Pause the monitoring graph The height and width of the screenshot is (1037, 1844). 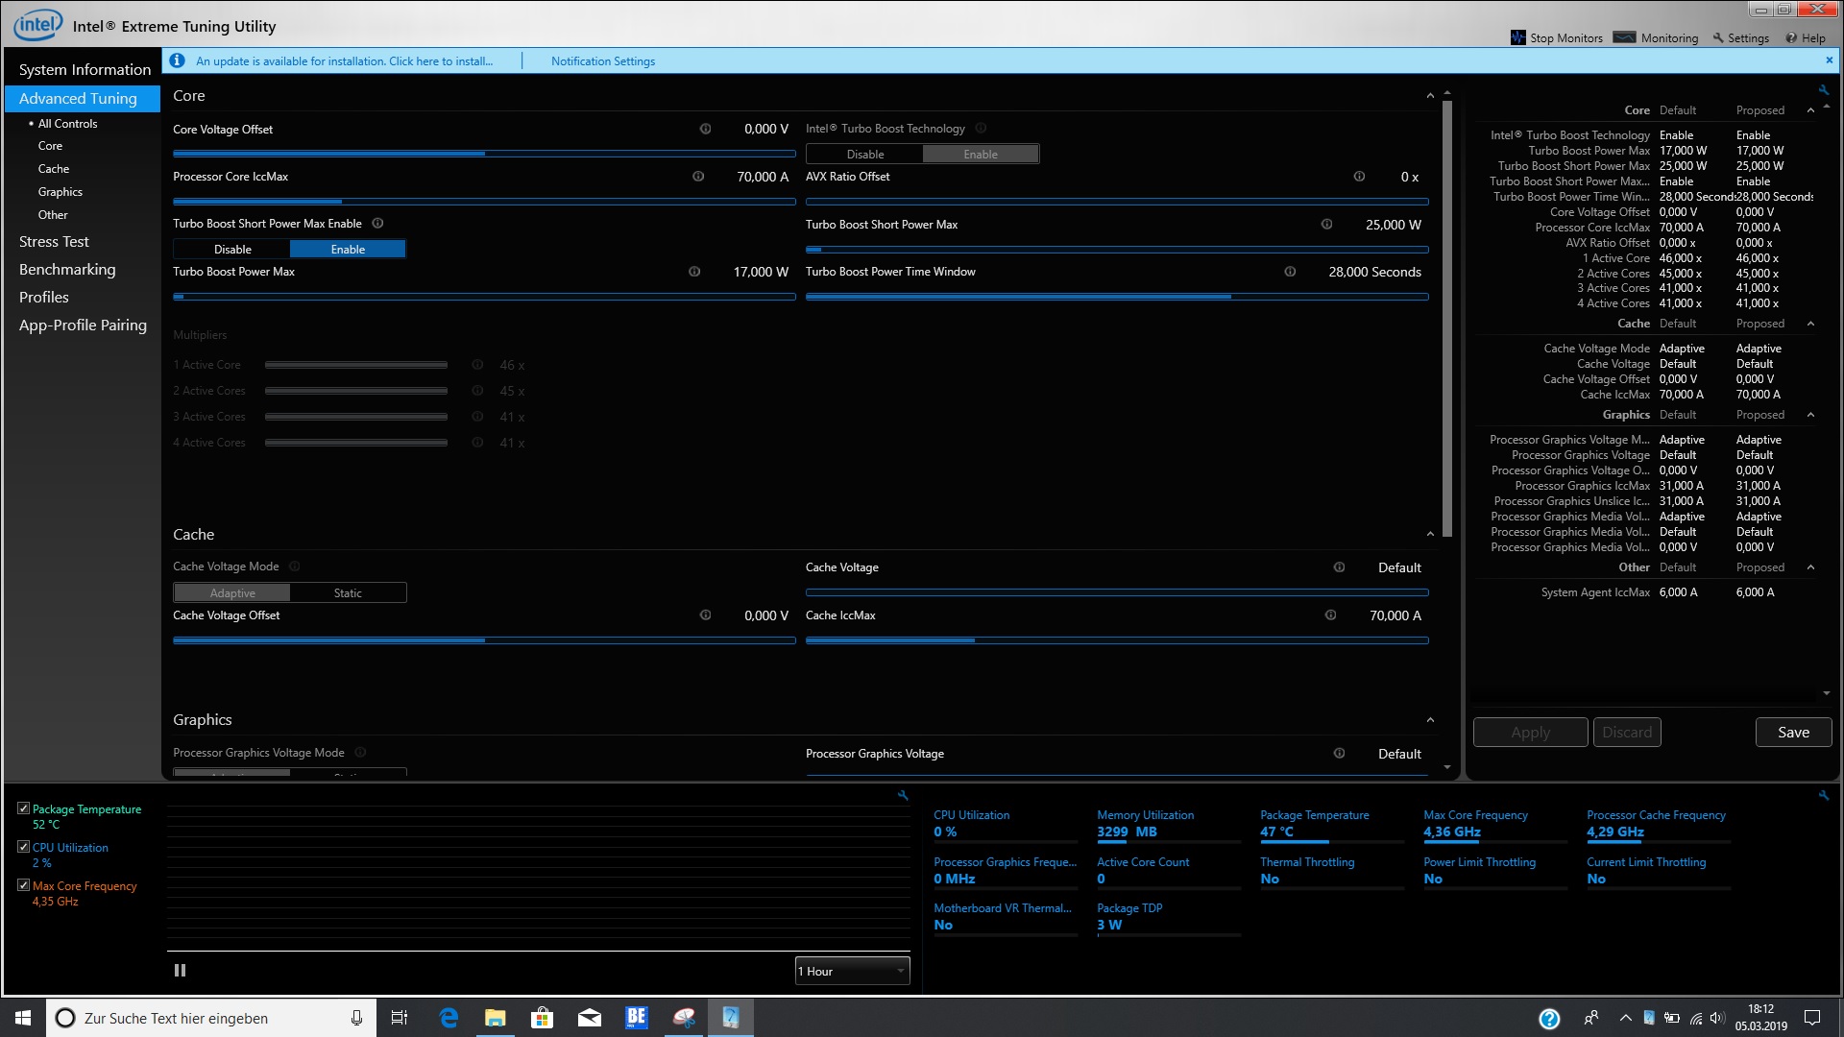[x=180, y=971]
